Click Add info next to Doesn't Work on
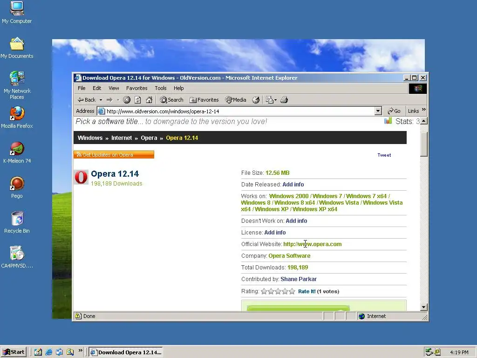This screenshot has width=477, height=358. point(296,220)
